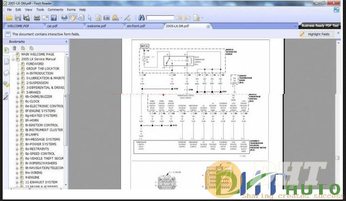Collapse the Bookmarks panel header arrow
This screenshot has height=201, width=346.
(66, 42)
